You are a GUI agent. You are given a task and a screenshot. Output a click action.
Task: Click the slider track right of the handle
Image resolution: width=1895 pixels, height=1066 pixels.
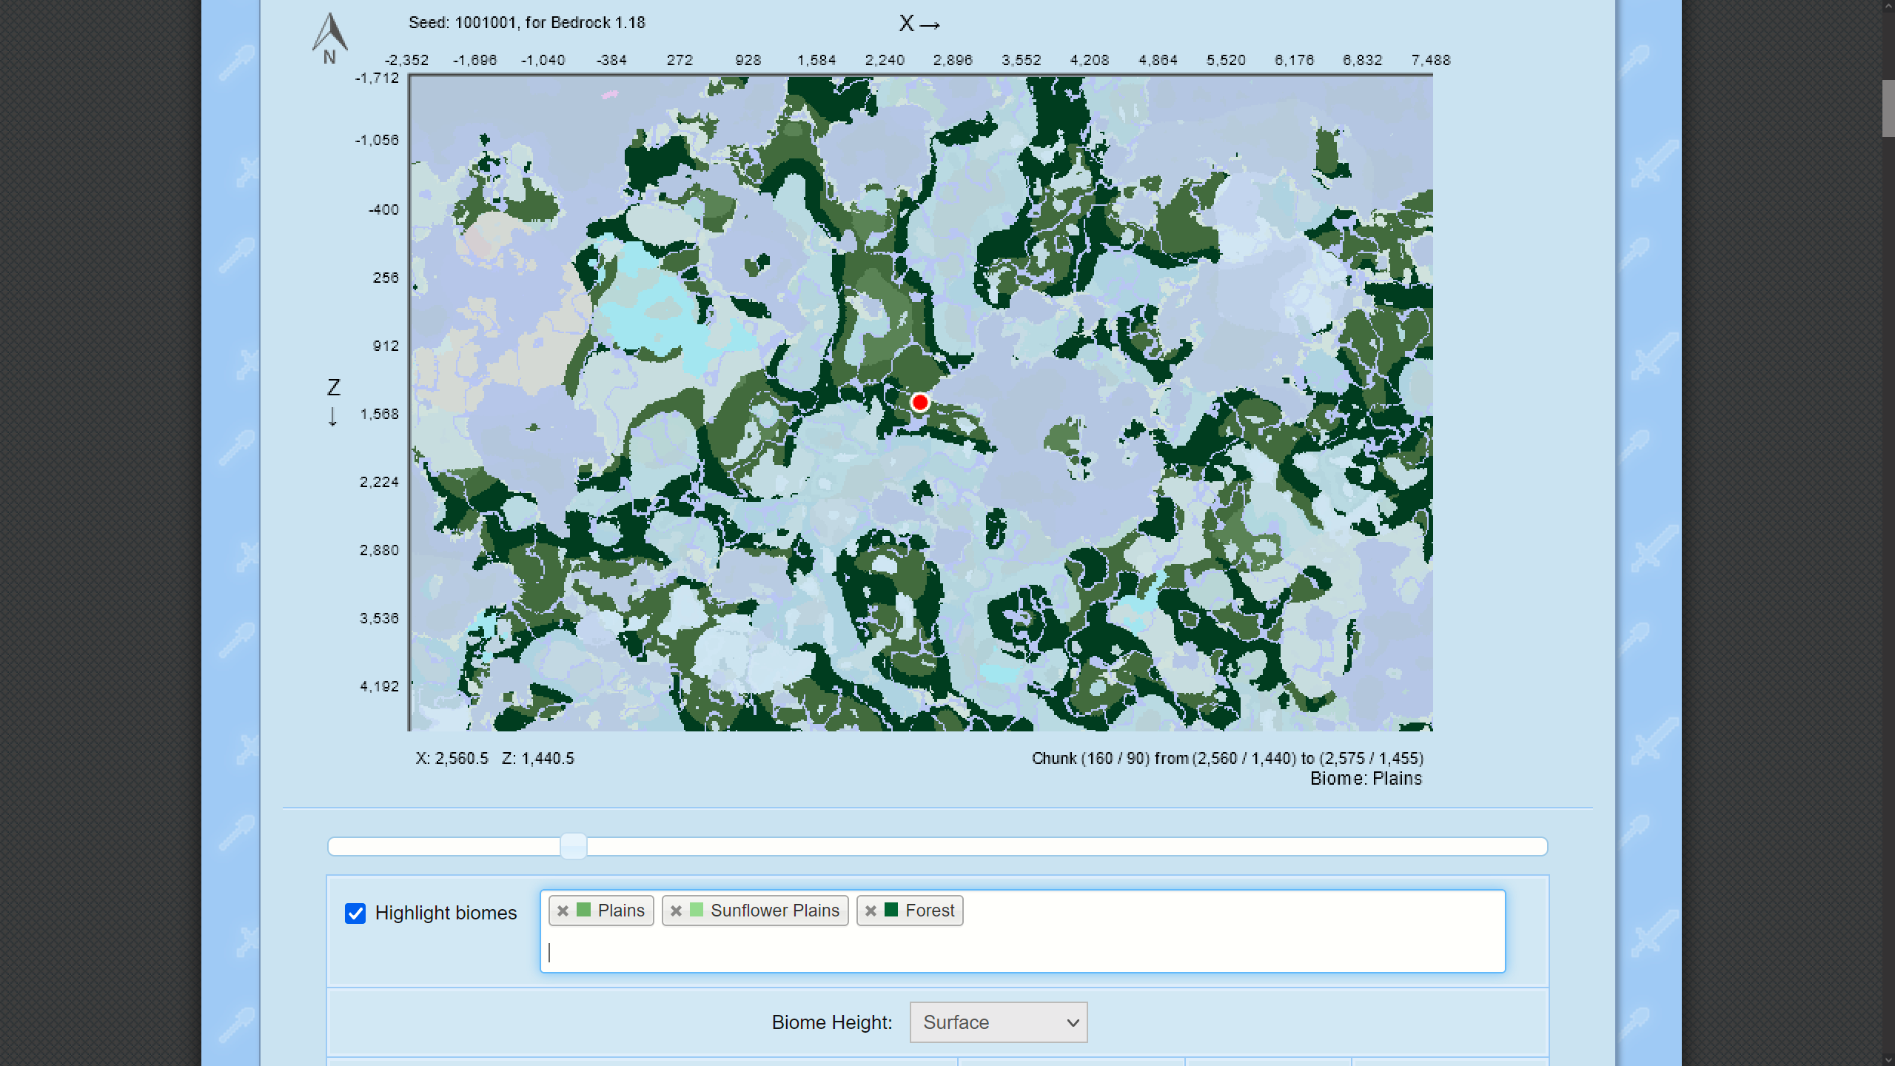click(x=1036, y=846)
